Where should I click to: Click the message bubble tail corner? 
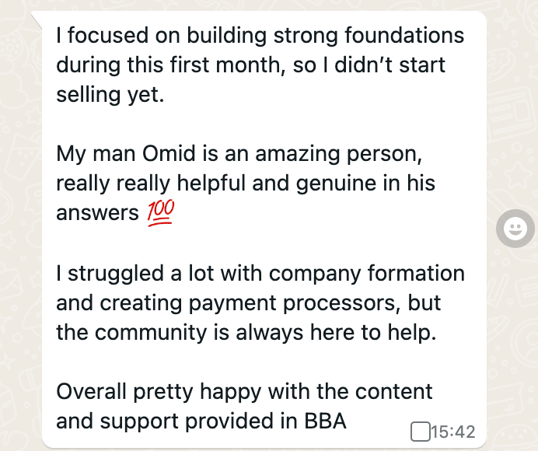37,19
